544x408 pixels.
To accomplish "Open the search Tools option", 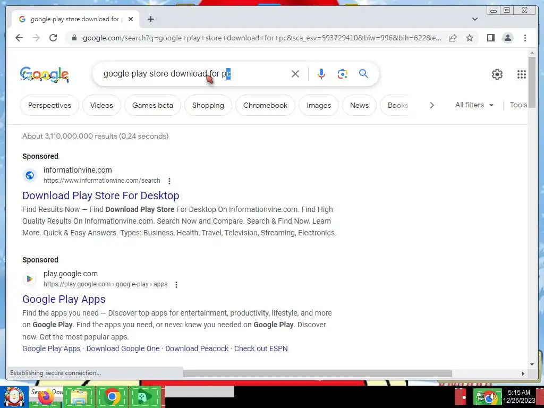I will coord(518,105).
